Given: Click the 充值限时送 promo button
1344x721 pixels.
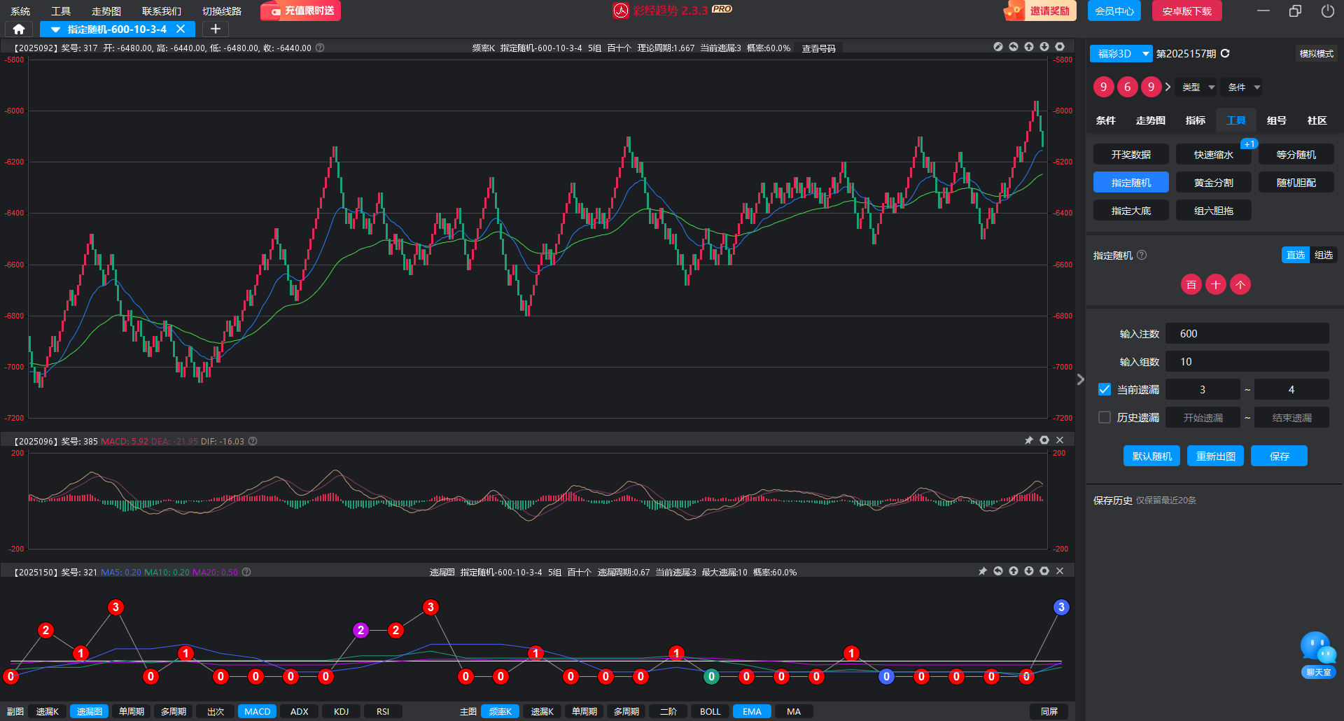Looking at the screenshot, I should click(300, 10).
